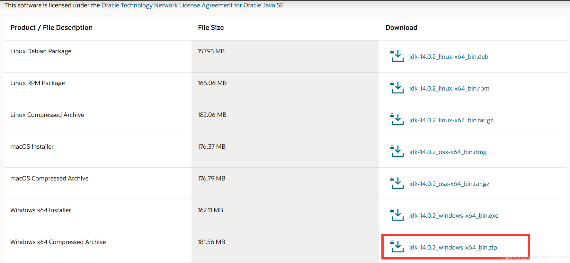Screen dimensions: 570x263
Task: Download jdk-14.0.2_linux-x64_bin.deb
Action: (449, 57)
